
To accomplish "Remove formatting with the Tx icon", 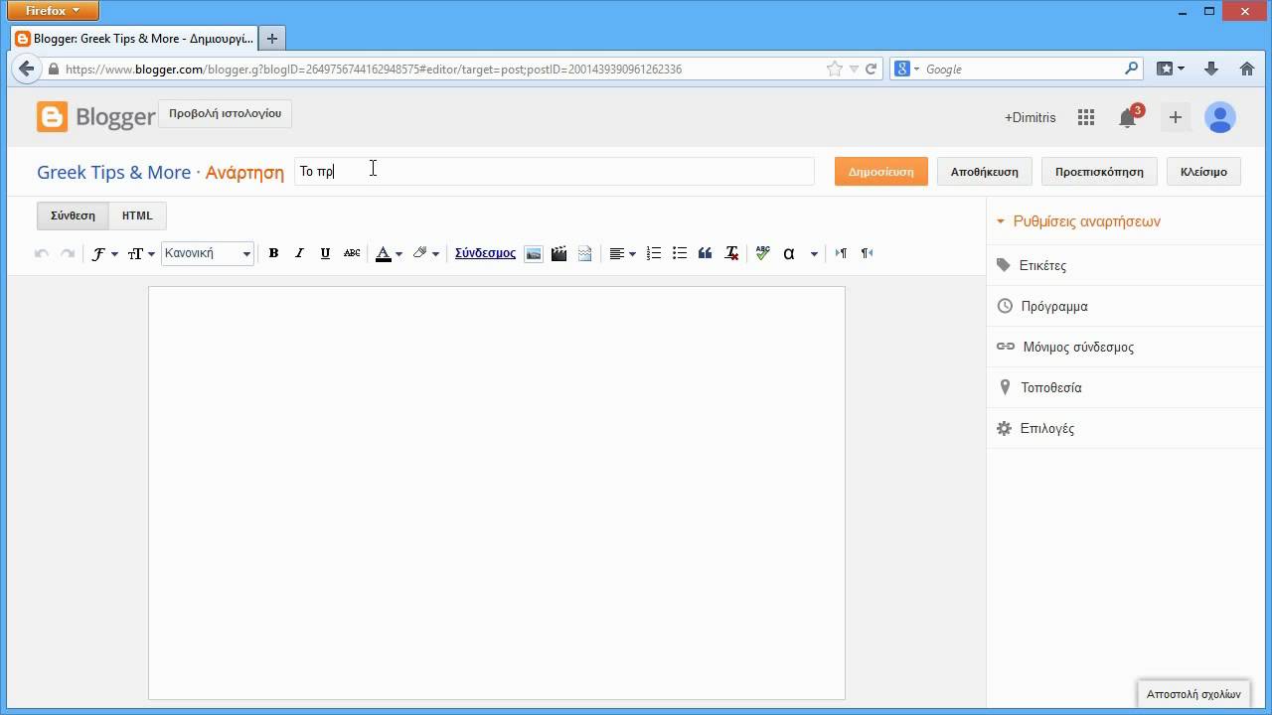I will (x=731, y=253).
